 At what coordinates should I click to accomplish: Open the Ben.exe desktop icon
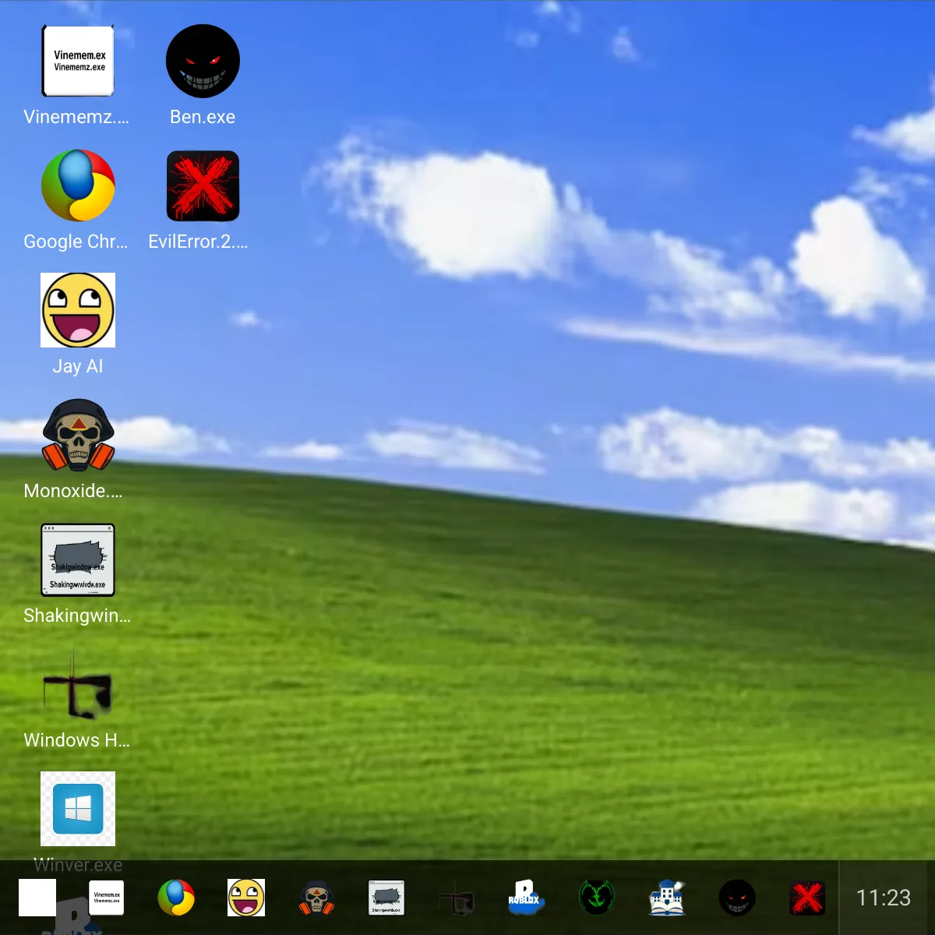point(203,61)
